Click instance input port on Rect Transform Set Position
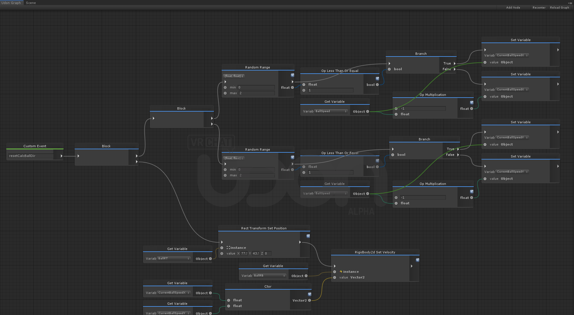 click(222, 248)
